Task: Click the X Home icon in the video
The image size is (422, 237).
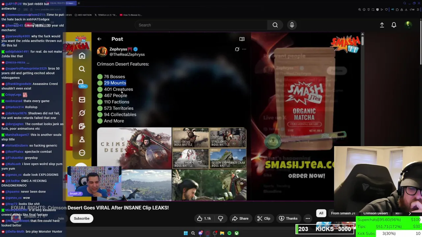Action: click(x=82, y=56)
